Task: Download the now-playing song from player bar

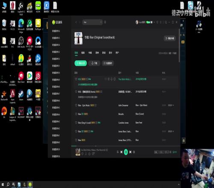Action: click(x=86, y=154)
